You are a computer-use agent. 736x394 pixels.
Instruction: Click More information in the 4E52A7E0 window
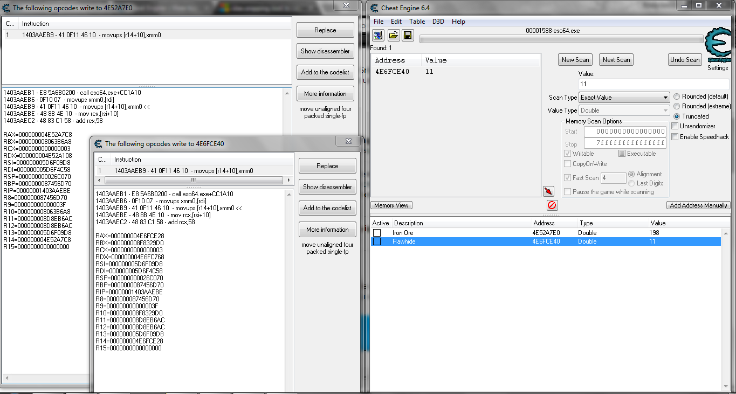coord(325,94)
